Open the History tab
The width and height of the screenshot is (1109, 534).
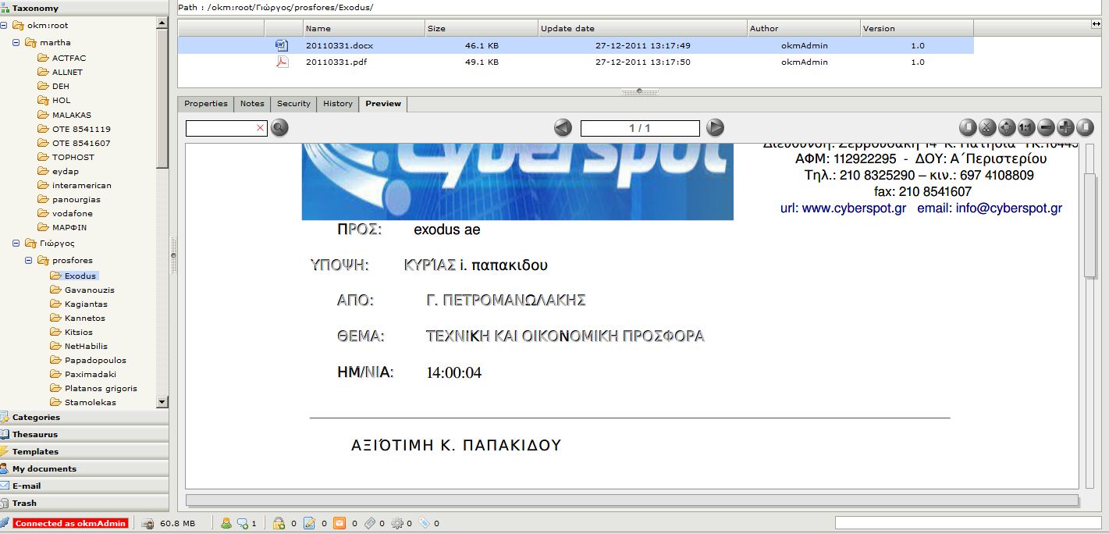(337, 103)
